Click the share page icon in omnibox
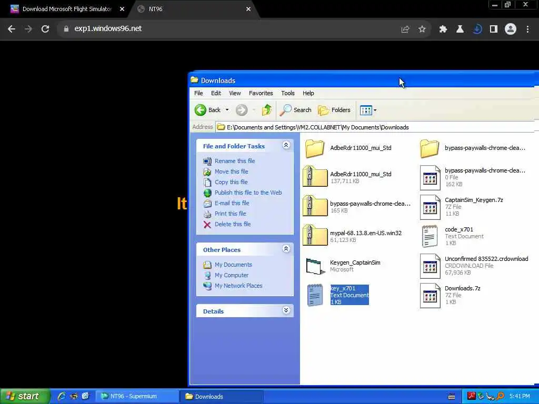 (x=405, y=29)
